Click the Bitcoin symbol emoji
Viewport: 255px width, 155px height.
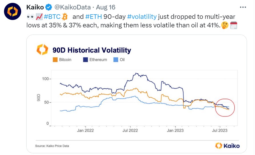tap(65, 17)
